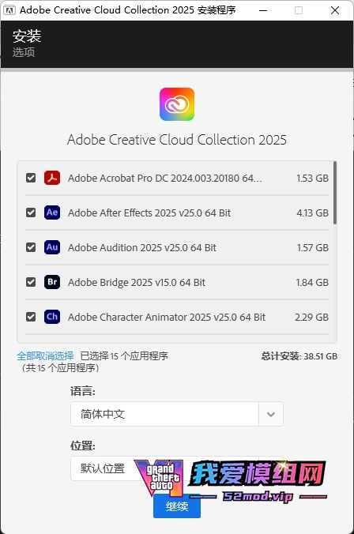
Task: Click the application list scrollbar thumb
Action: [335, 193]
